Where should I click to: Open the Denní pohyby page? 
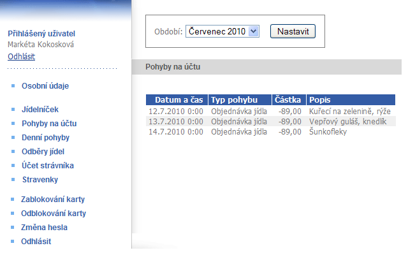click(45, 138)
